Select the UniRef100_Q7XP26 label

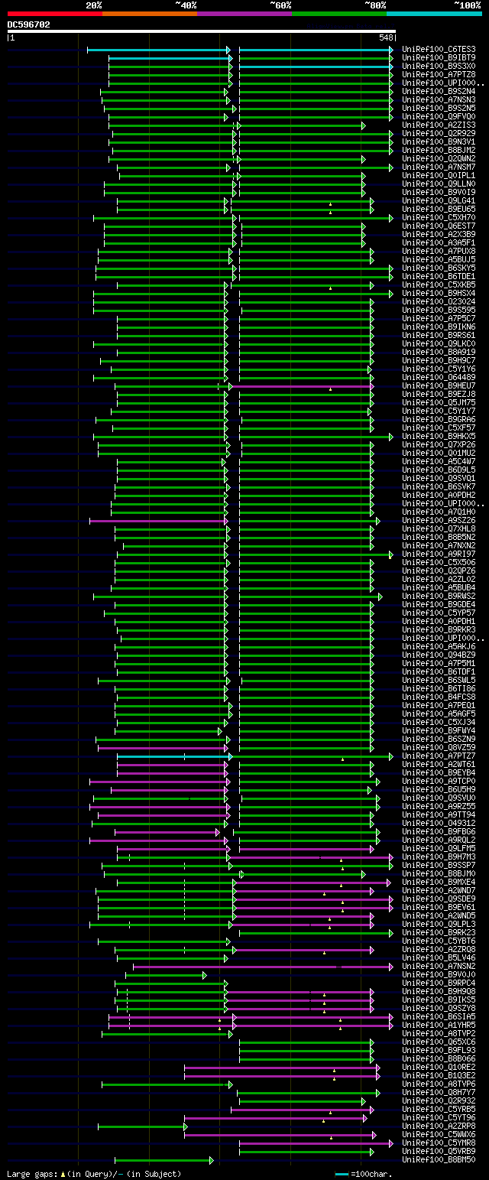(x=439, y=445)
